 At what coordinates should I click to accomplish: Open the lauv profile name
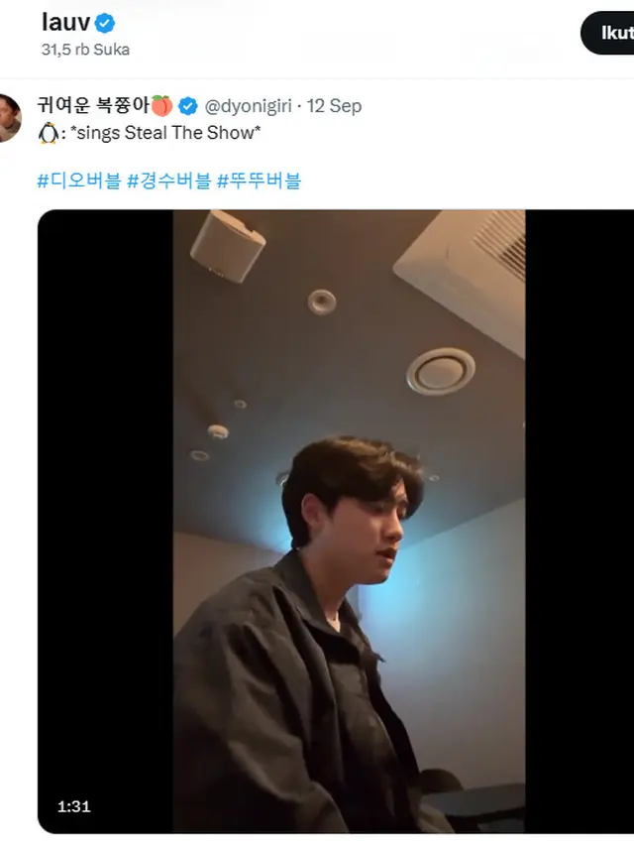(x=65, y=23)
